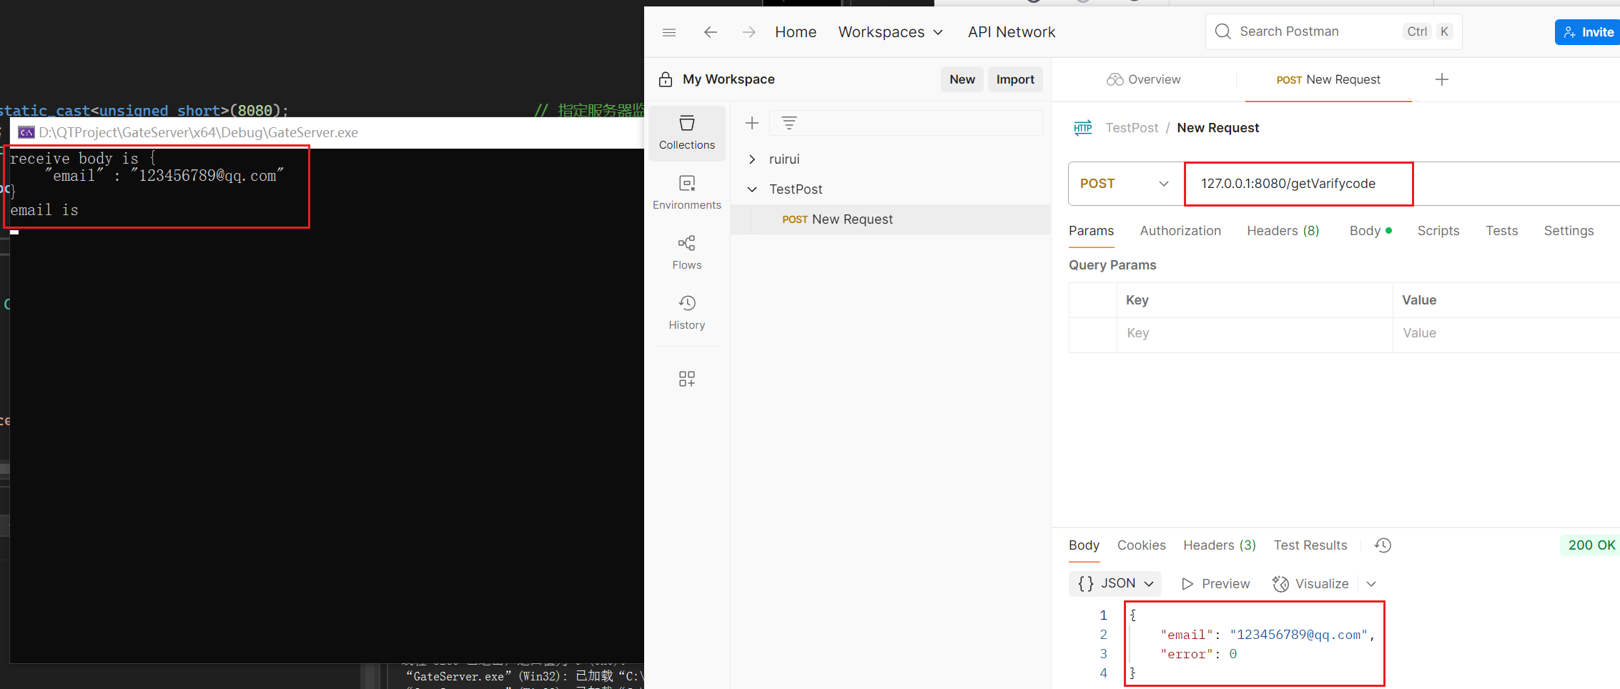This screenshot has width=1620, height=689.
Task: Click the New button in workspace
Action: coord(962,79)
